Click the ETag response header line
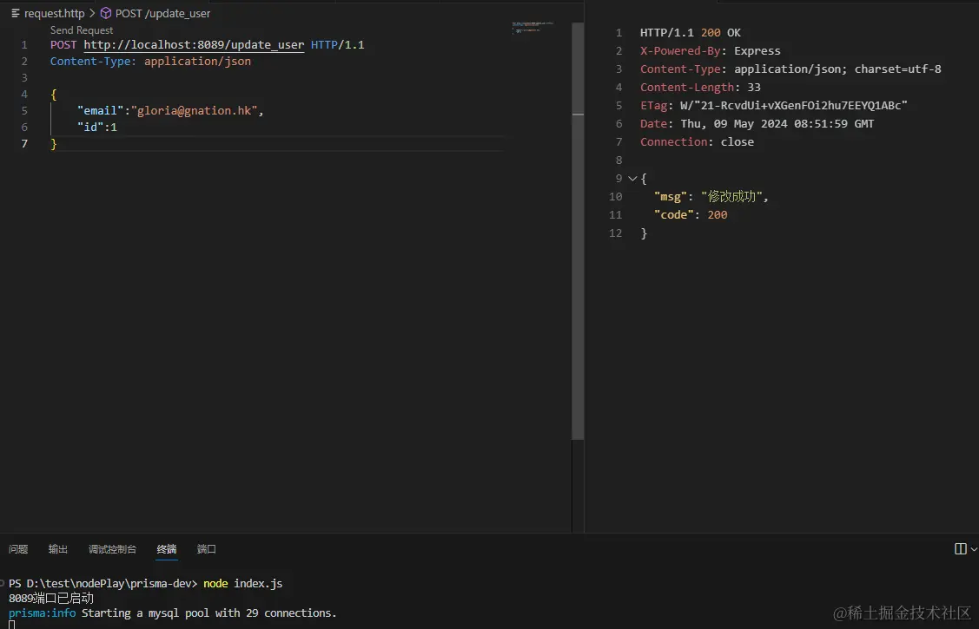The width and height of the screenshot is (979, 629). [x=774, y=105]
